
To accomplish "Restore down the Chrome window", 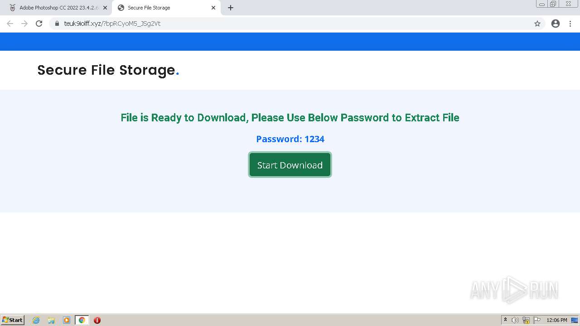I will tap(553, 4).
